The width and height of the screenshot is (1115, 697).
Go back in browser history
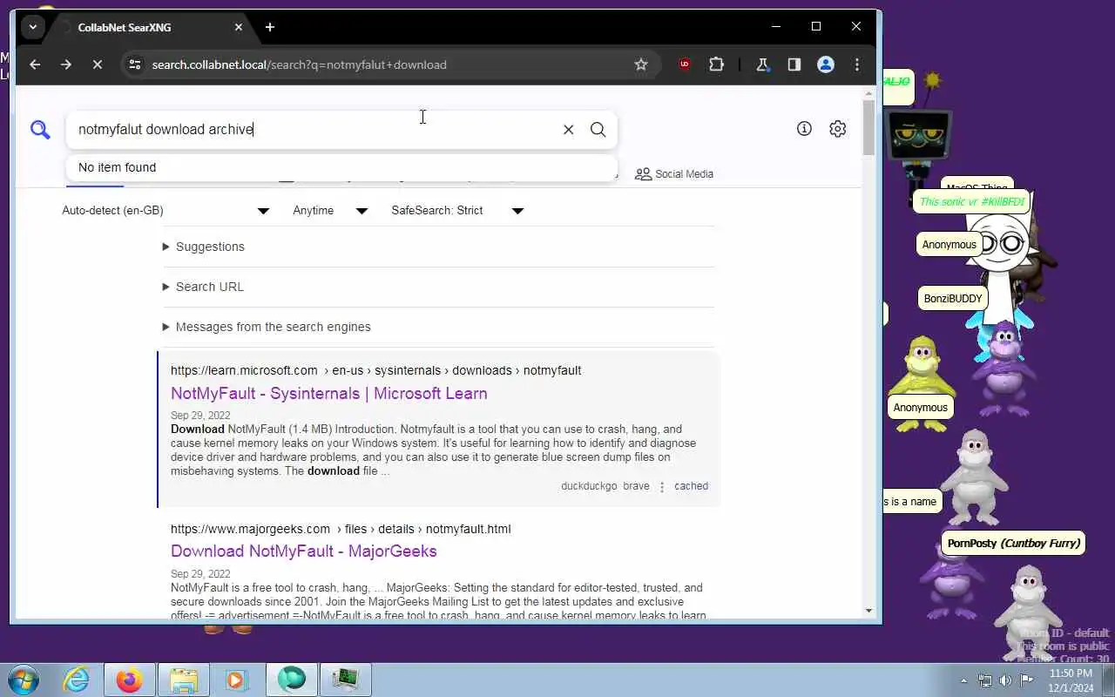[x=35, y=64]
